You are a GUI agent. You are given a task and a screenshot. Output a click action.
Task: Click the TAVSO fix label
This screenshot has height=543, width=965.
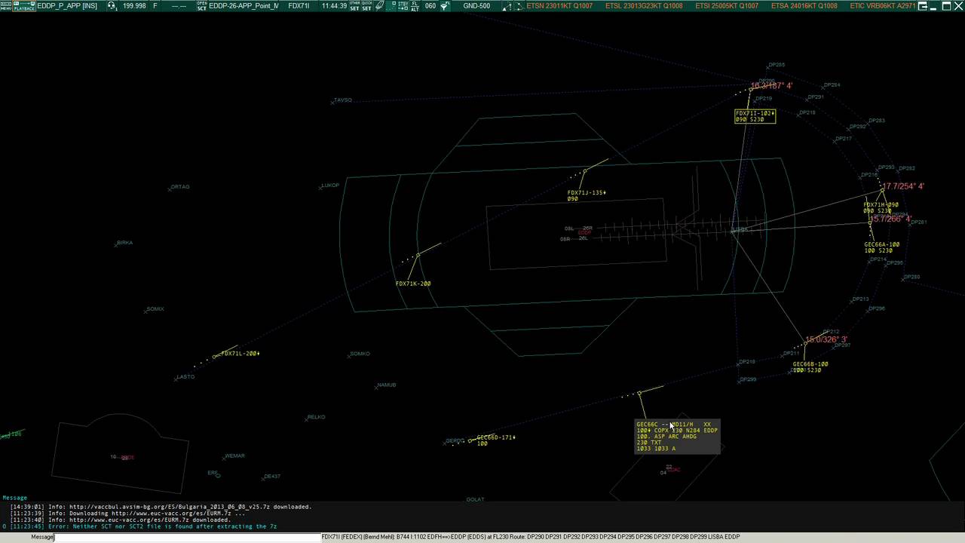coord(342,100)
